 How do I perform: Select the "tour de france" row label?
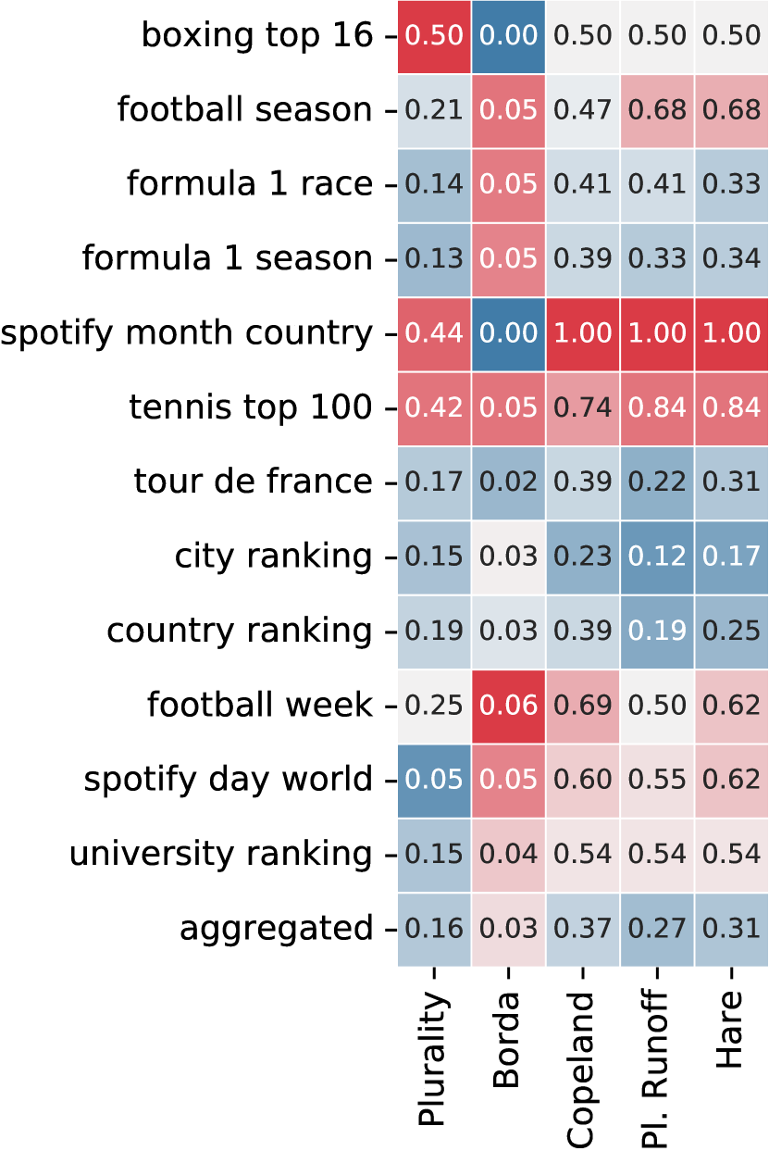[253, 482]
